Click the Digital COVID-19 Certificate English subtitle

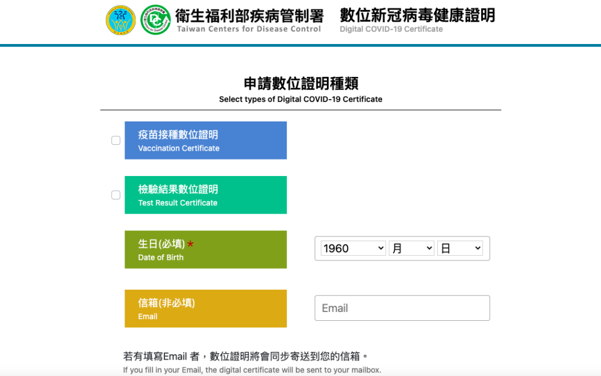(391, 29)
